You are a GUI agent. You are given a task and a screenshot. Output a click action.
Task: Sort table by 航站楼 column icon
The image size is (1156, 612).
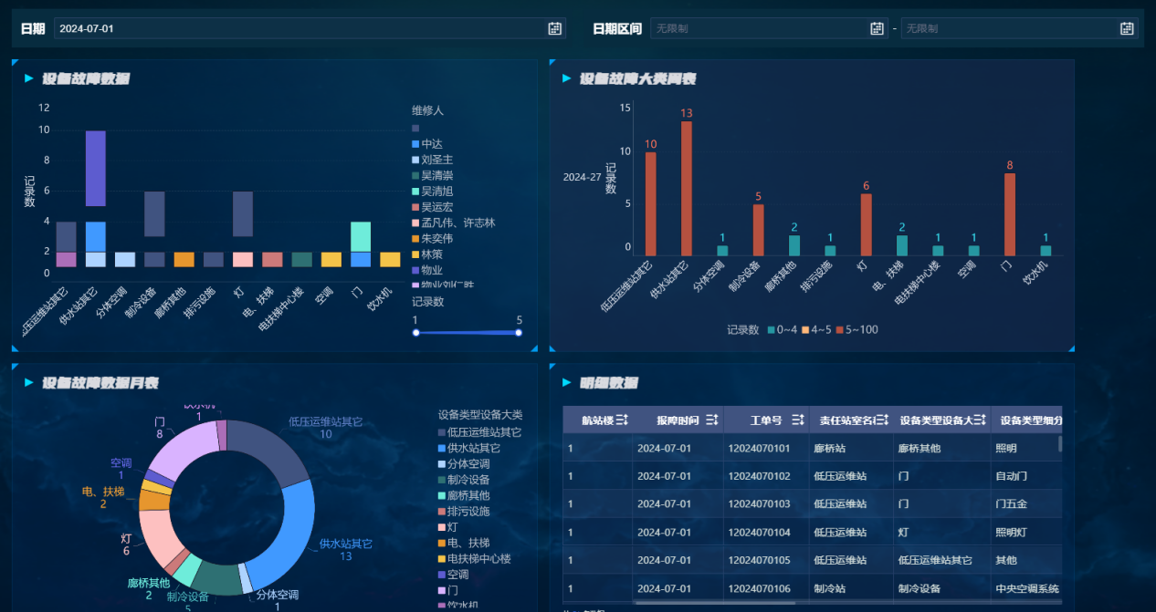622,420
